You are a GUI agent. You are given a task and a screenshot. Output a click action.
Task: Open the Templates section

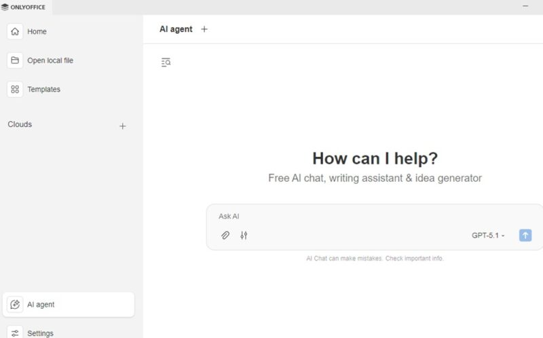pyautogui.click(x=69, y=90)
